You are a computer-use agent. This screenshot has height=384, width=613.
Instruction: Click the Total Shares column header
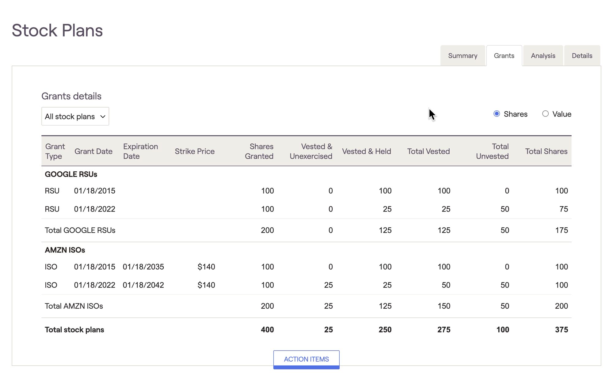tap(546, 151)
